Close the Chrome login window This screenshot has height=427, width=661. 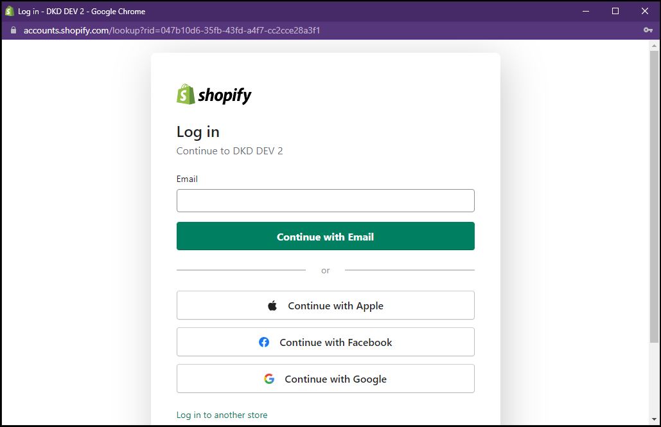click(x=644, y=12)
